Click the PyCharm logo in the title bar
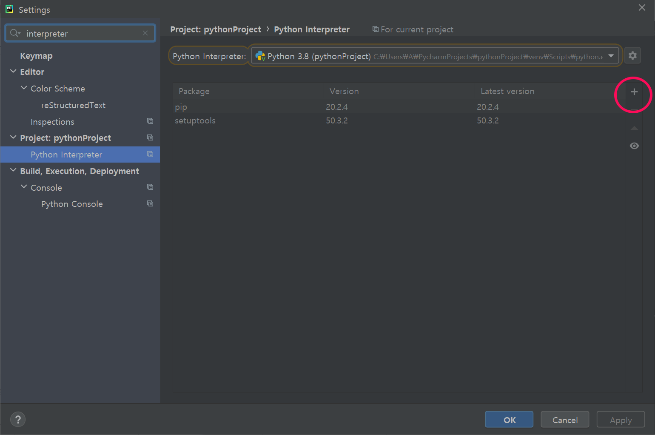The image size is (655, 435). pos(9,9)
